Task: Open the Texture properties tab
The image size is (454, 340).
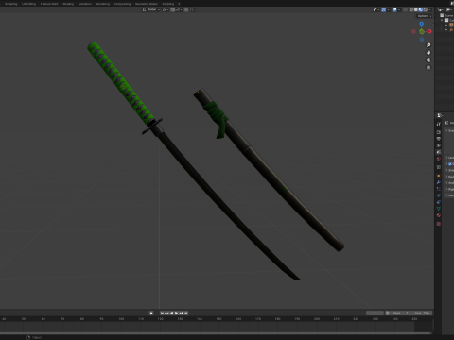Action: click(x=439, y=224)
